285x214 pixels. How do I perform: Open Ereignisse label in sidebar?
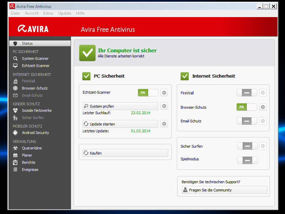click(x=30, y=170)
